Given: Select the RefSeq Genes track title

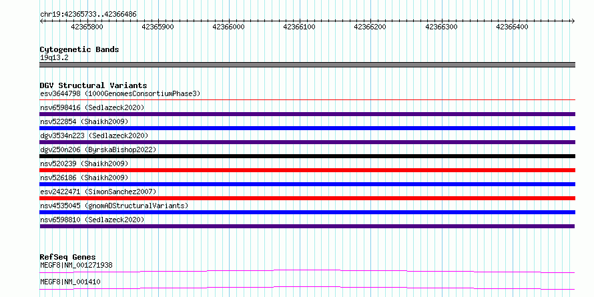Looking at the screenshot, I should 68,257.
